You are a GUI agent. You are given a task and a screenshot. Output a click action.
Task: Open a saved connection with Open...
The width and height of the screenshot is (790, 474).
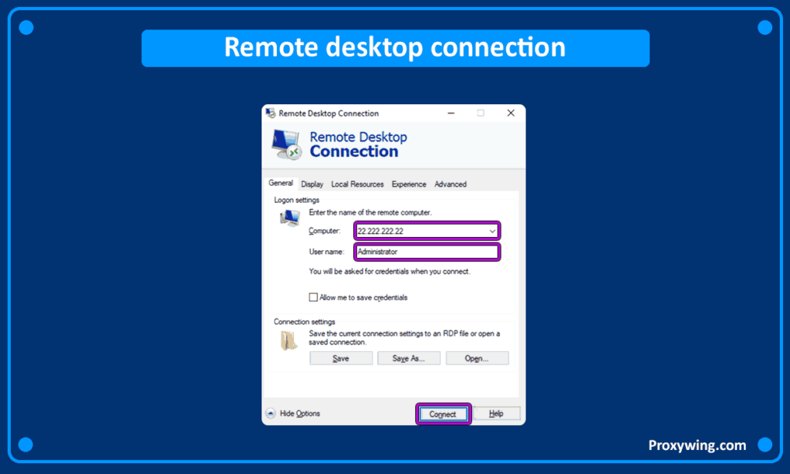tap(477, 358)
